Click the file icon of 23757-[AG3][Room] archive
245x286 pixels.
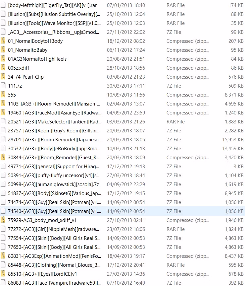[x=3, y=130]
